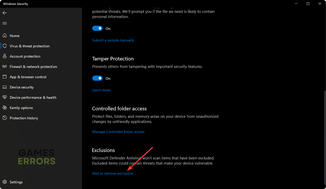326x189 pixels.
Task: Click Device performance & health heart icon
Action: 5,97
